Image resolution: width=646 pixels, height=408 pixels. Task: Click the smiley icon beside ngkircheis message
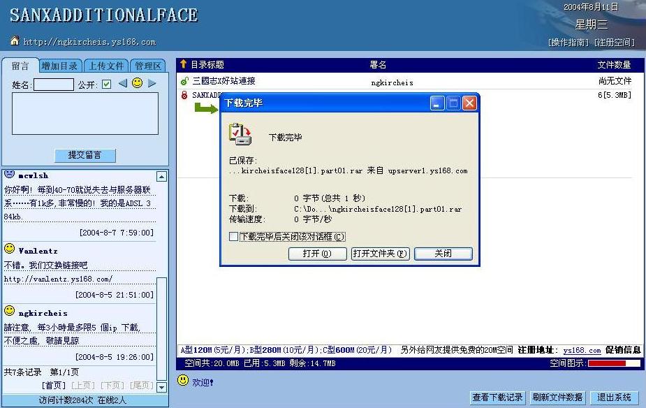coord(10,311)
